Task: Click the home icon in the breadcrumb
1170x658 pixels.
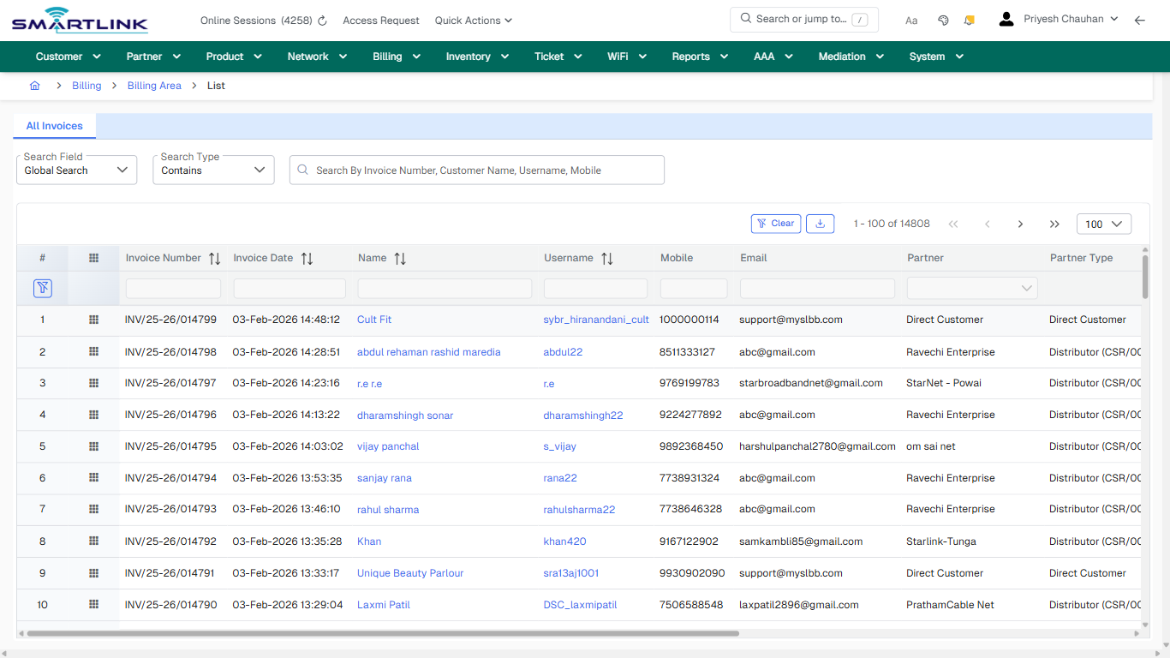Action: pyautogui.click(x=34, y=86)
